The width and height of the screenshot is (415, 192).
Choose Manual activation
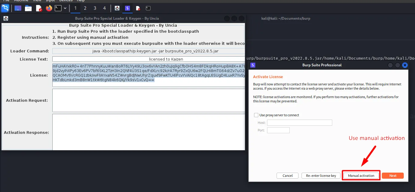pos(361,176)
